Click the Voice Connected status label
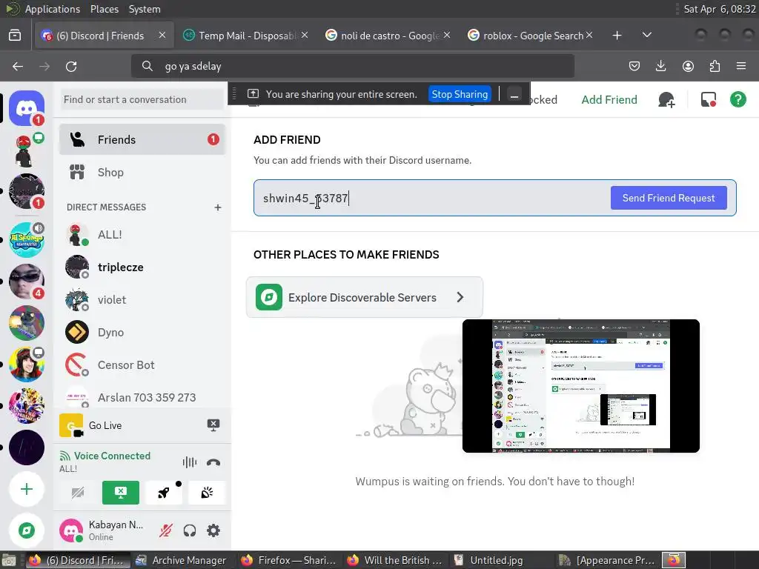The image size is (759, 569). point(112,456)
